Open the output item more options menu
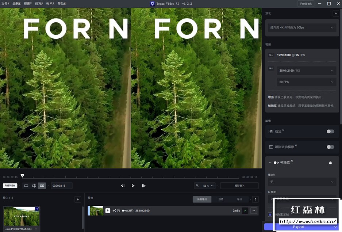 pyautogui.click(x=254, y=210)
